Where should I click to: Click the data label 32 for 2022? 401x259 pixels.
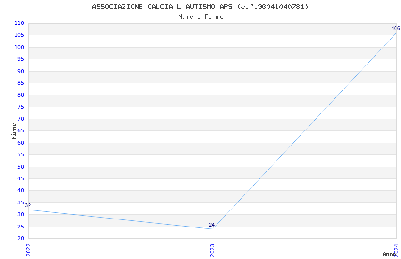pos(28,205)
